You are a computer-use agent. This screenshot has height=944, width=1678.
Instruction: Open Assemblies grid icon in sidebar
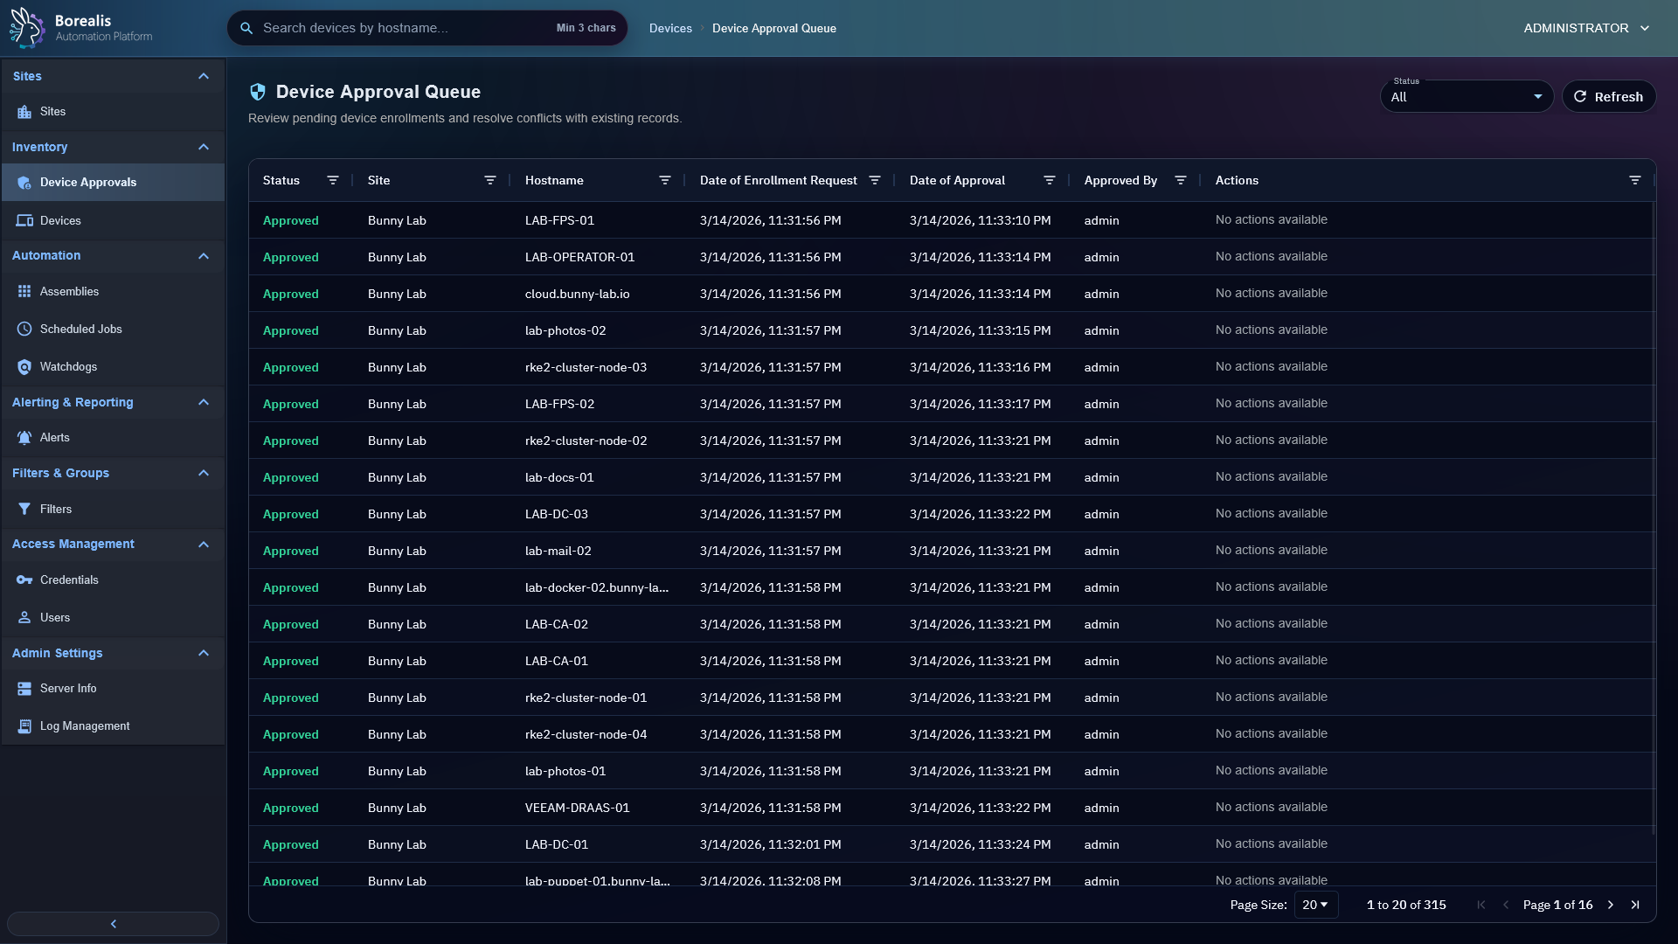click(24, 292)
